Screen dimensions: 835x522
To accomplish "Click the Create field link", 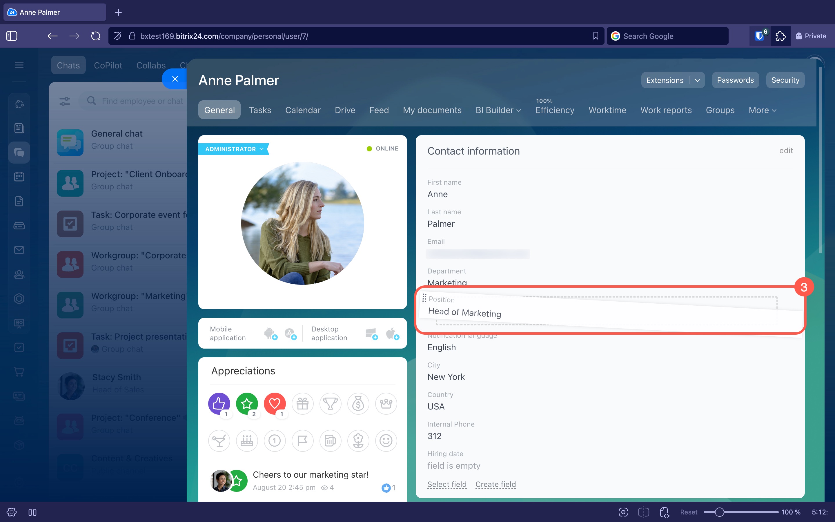I will [x=495, y=484].
